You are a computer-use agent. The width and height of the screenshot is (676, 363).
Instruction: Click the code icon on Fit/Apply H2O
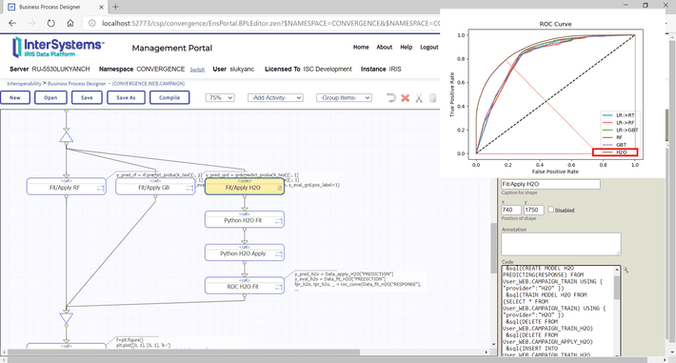tap(279, 188)
